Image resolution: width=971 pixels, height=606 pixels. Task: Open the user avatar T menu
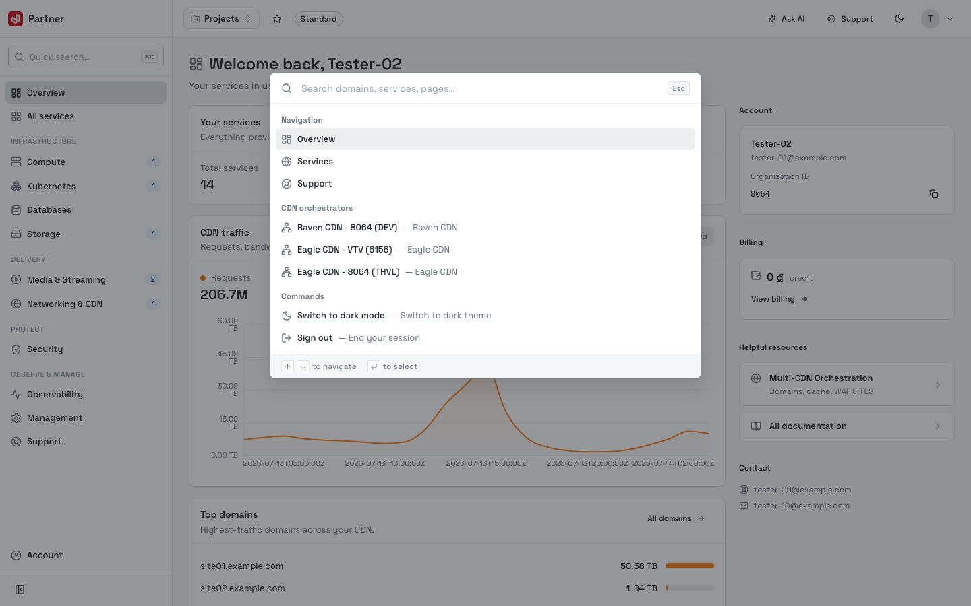click(931, 19)
